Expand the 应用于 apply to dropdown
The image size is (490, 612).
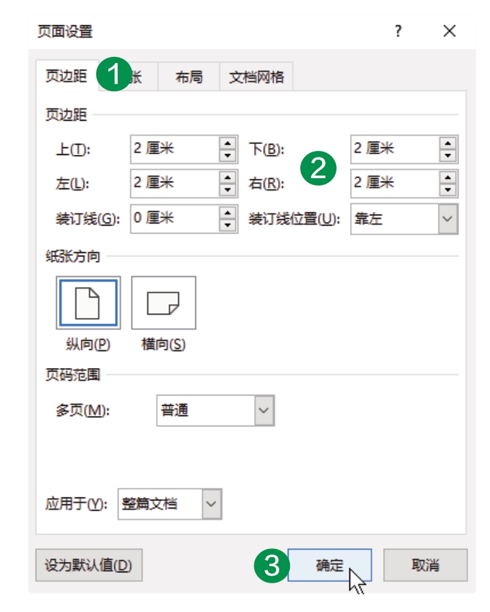[x=212, y=504]
